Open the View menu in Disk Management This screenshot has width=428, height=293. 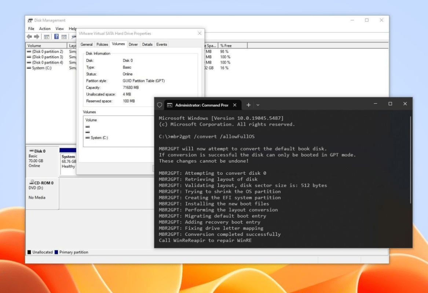pyautogui.click(x=59, y=29)
